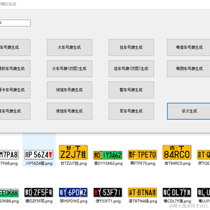This screenshot has width=210, height=210.
Task: Click file name 粤CDL7Y澳.png
Action: (177, 201)
